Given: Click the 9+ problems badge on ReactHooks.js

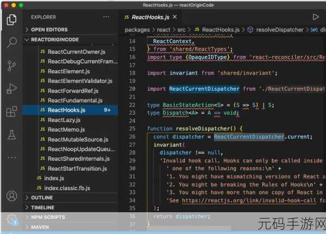Looking at the screenshot, I should coord(107,110).
